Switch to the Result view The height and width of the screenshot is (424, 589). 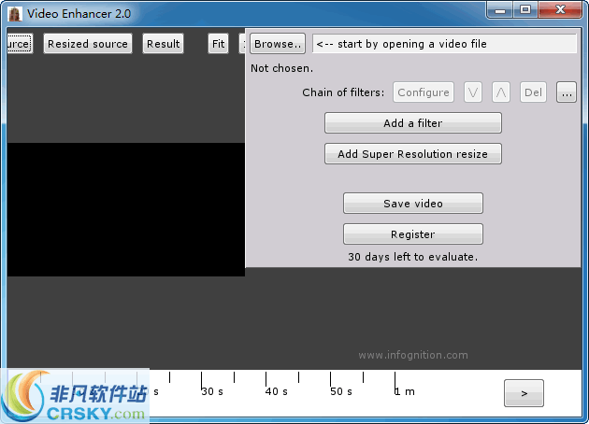(163, 44)
